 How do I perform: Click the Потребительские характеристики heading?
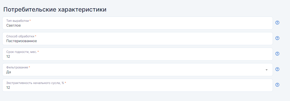point(55,10)
